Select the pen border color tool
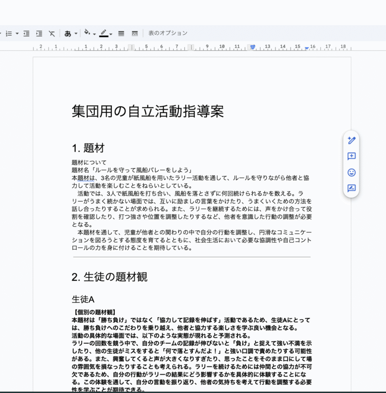Image resolution: width=386 pixels, height=393 pixels. pos(103,33)
